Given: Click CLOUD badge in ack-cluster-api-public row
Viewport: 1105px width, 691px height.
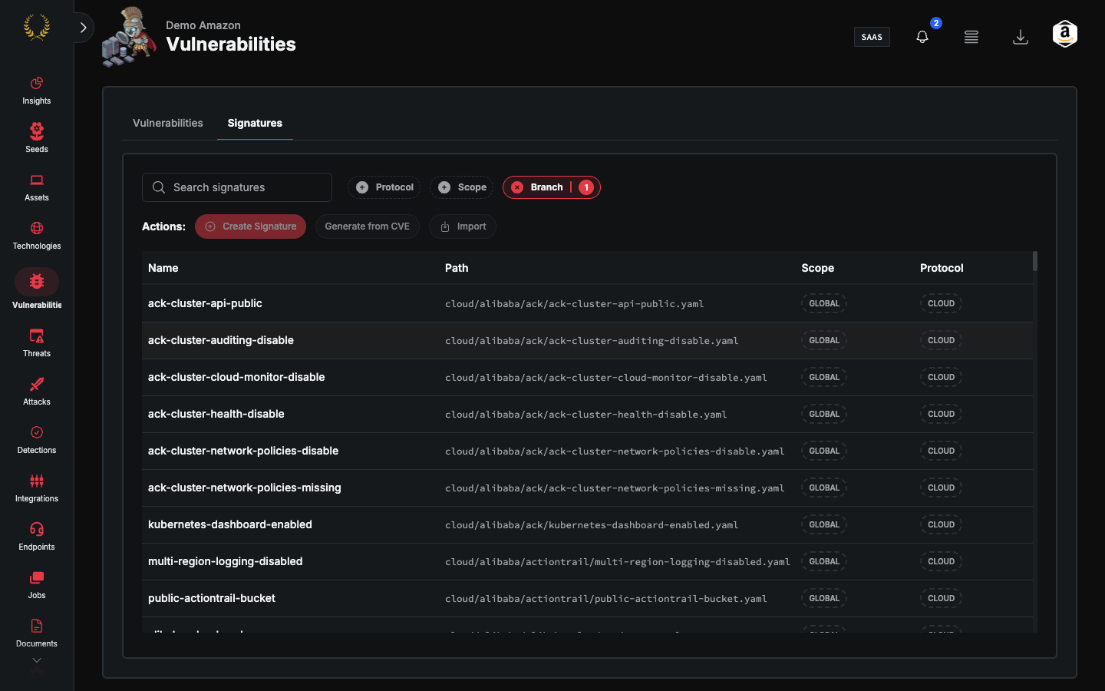Looking at the screenshot, I should point(941,303).
